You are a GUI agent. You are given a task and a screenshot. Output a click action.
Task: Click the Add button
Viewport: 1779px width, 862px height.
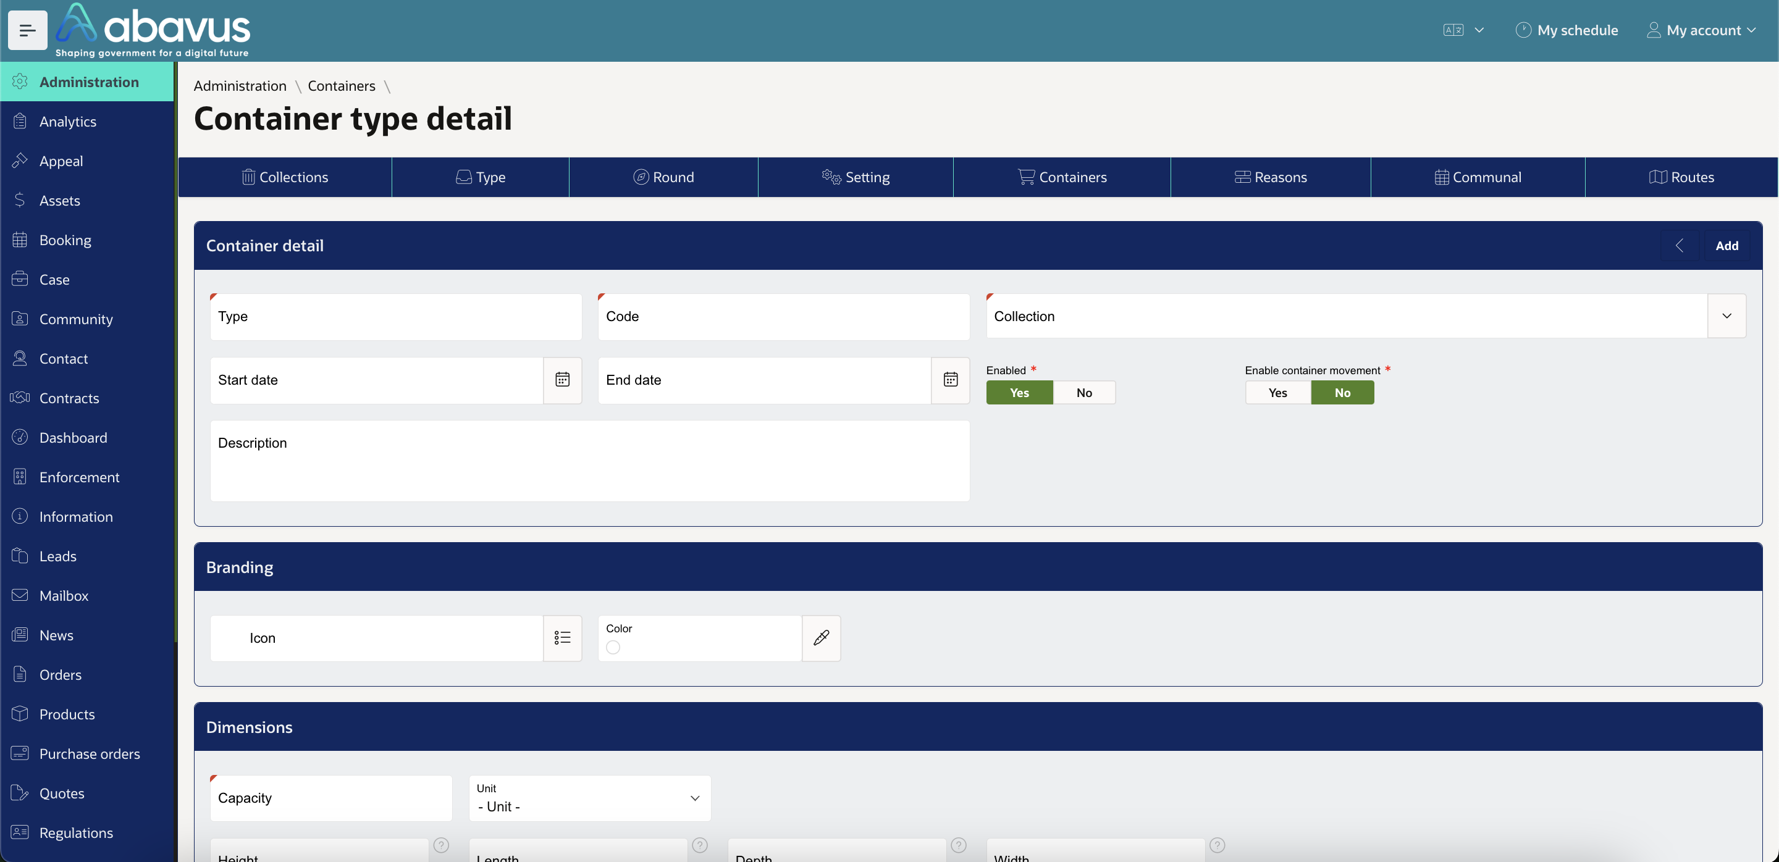point(1726,246)
